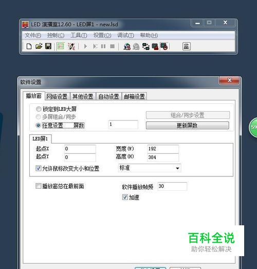
Task: Click the green 59 floating bubble
Action: [x=253, y=127]
